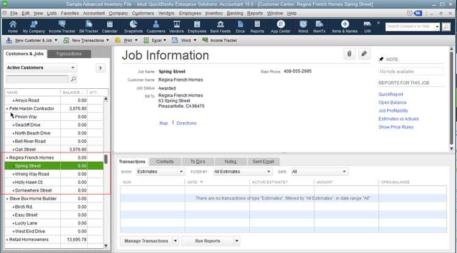Open My Company from the icon bar
457x253 pixels.
34,27
